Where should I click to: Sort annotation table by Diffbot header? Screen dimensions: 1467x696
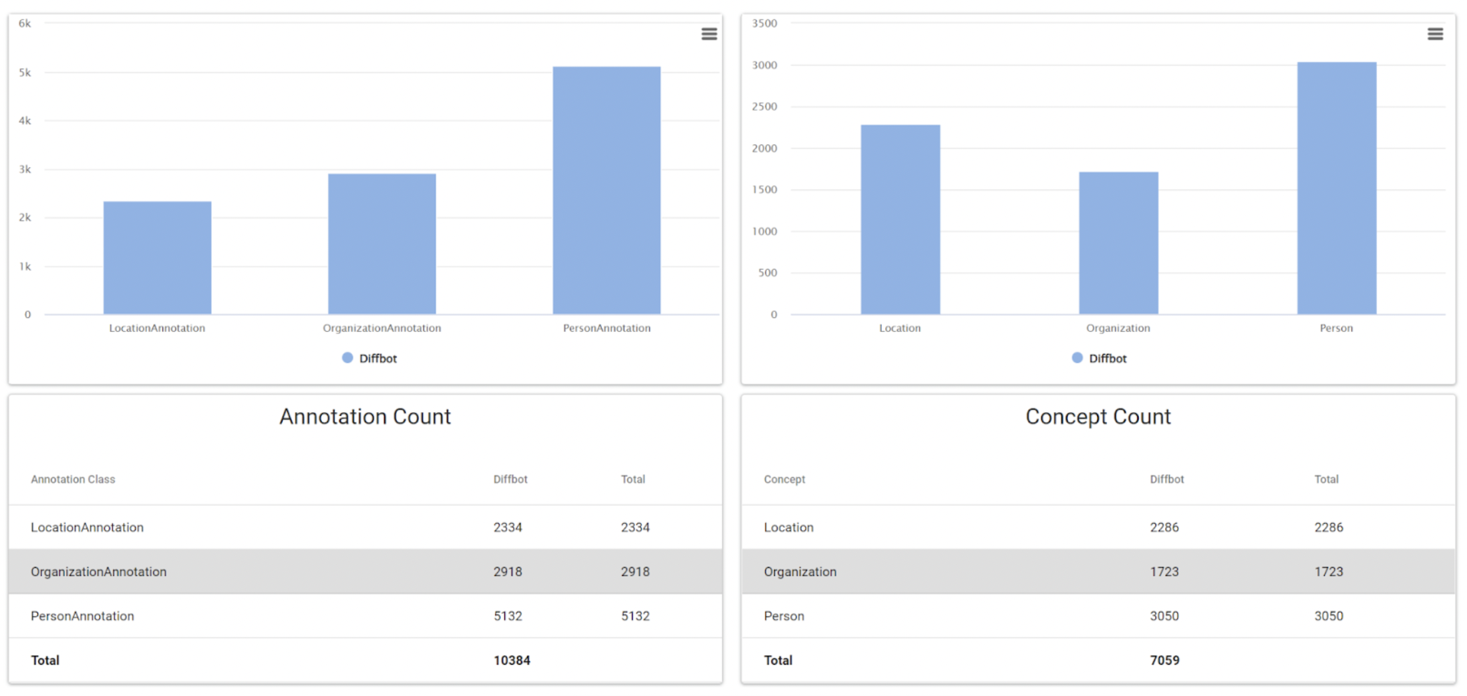tap(510, 480)
